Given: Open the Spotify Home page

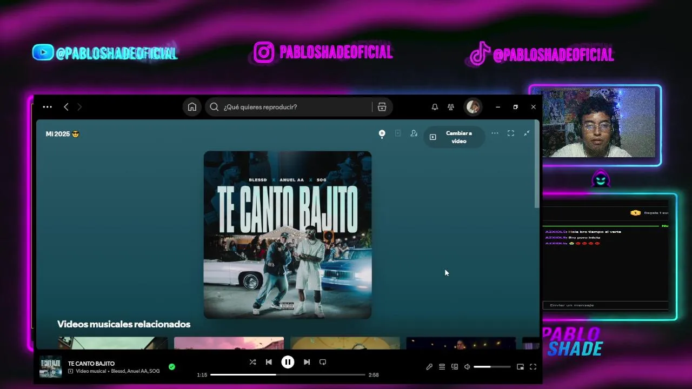Looking at the screenshot, I should point(192,107).
